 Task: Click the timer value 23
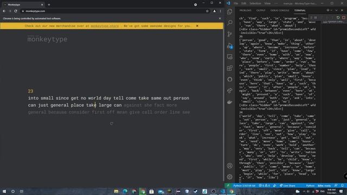coord(30,91)
